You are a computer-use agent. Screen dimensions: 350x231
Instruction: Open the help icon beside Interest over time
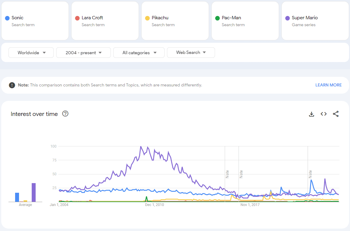[x=65, y=114]
